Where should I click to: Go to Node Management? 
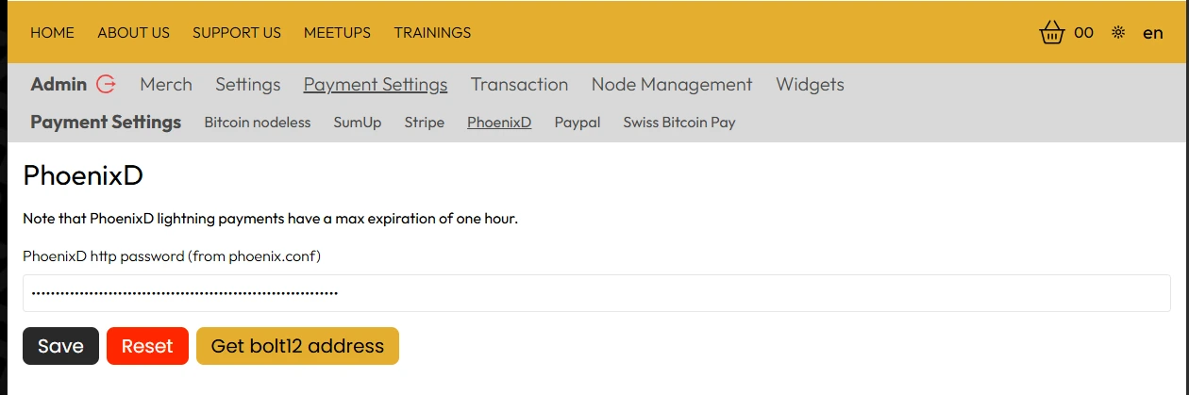click(x=672, y=84)
